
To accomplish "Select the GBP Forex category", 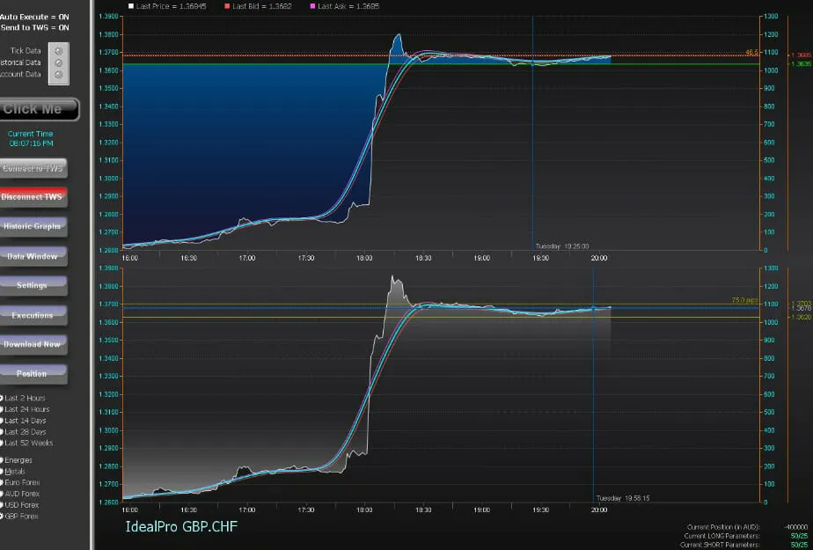I will click(x=3, y=516).
